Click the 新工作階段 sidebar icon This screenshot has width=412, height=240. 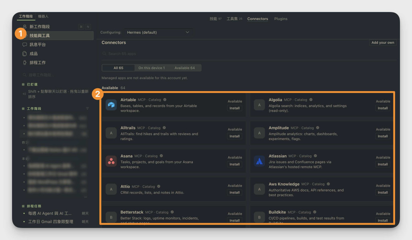25,26
